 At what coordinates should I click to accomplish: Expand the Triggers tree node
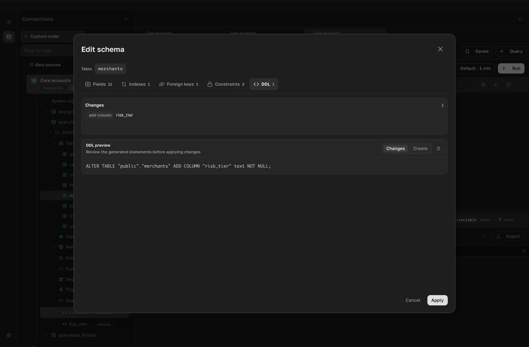point(54,289)
